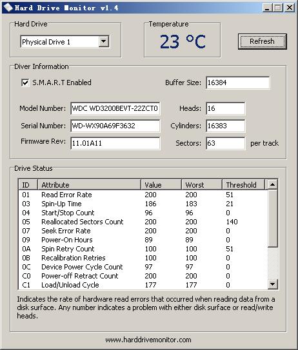Screen dimensions: 298x350
Task: Click the Heads field
Action: (225, 108)
